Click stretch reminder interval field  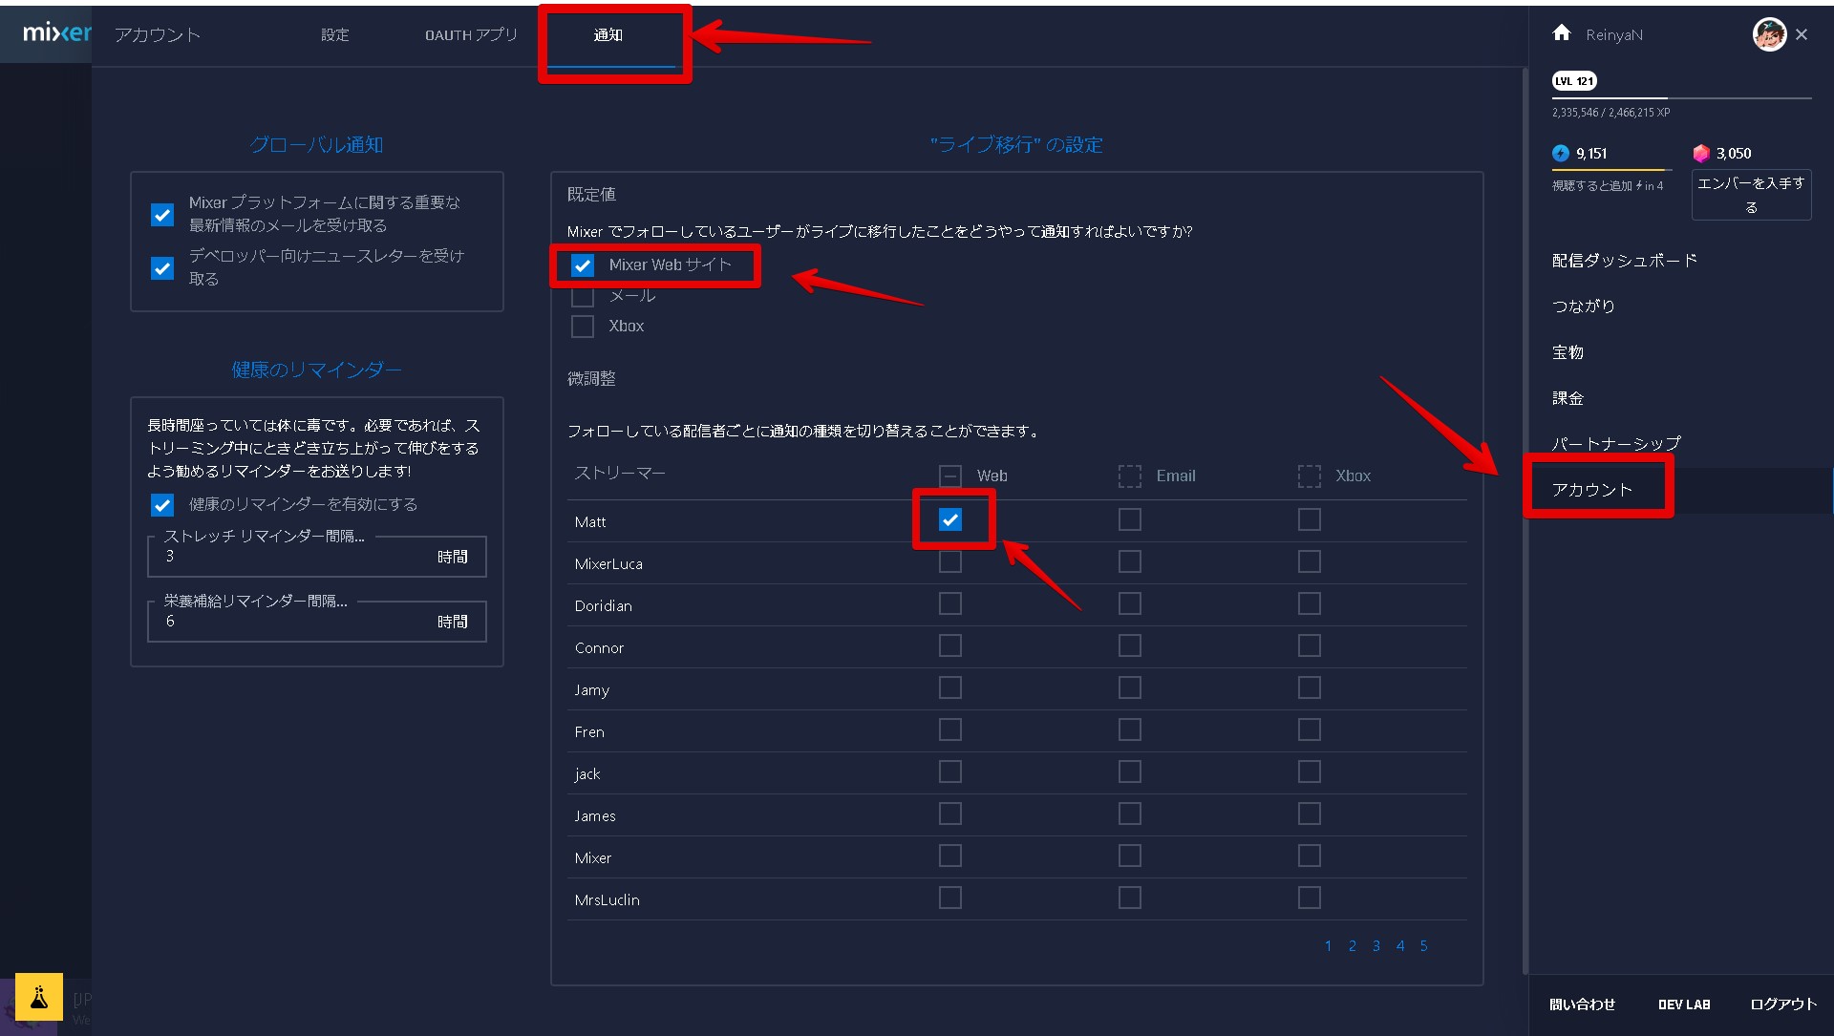tap(317, 557)
